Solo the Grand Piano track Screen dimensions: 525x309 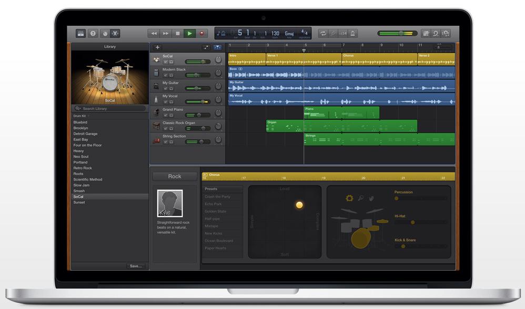[171, 116]
